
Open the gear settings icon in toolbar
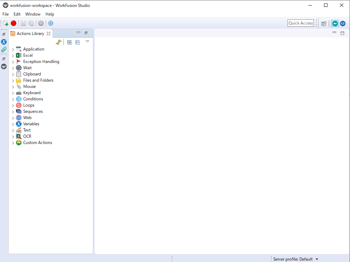click(x=41, y=23)
